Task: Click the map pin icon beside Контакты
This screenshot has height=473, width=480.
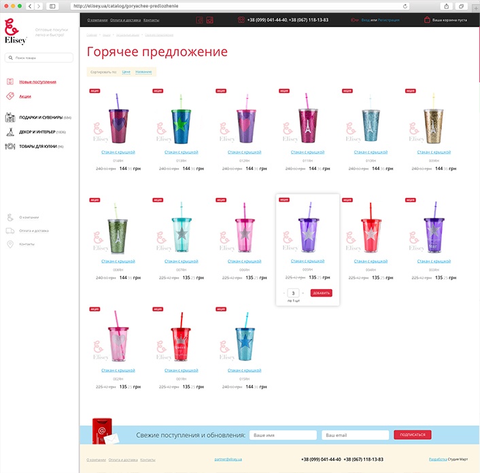Action: [x=10, y=244]
